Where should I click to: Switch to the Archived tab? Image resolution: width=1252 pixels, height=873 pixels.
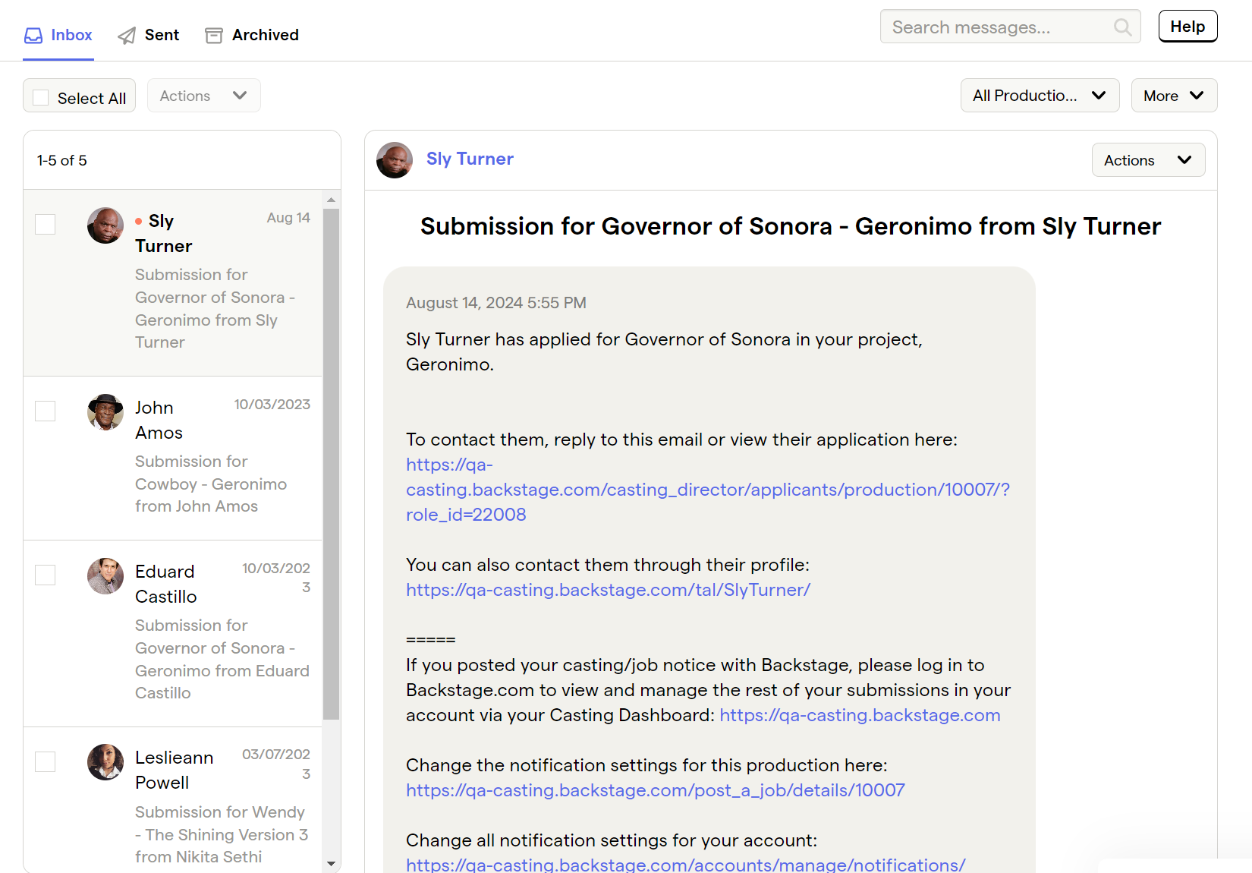click(252, 36)
